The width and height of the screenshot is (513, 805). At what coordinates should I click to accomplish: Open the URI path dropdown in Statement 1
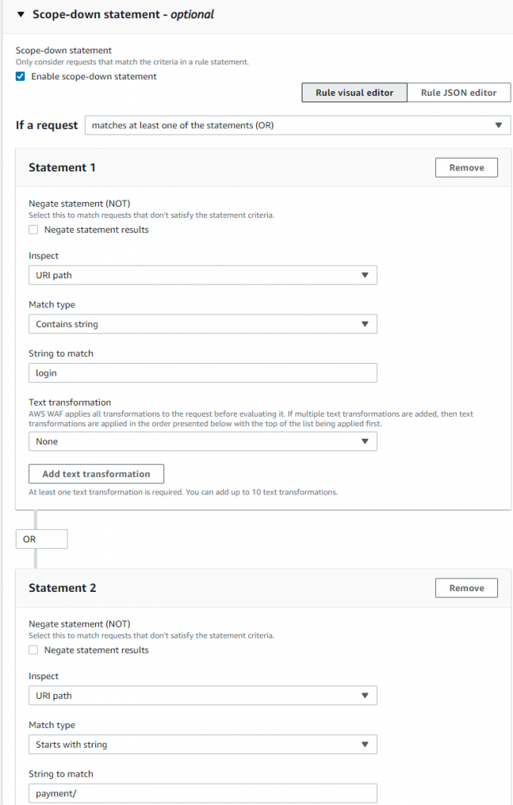pyautogui.click(x=203, y=274)
